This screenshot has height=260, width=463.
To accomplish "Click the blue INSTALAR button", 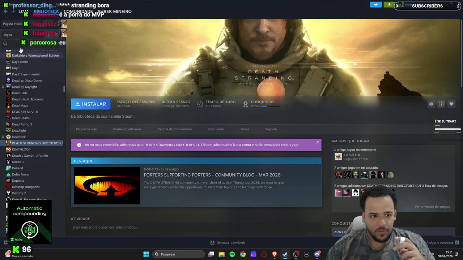I will click(91, 104).
